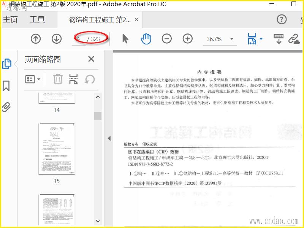The height and width of the screenshot is (228, 304).
Task: Open the Page Thumbnails sidebar icon
Action: [7, 64]
